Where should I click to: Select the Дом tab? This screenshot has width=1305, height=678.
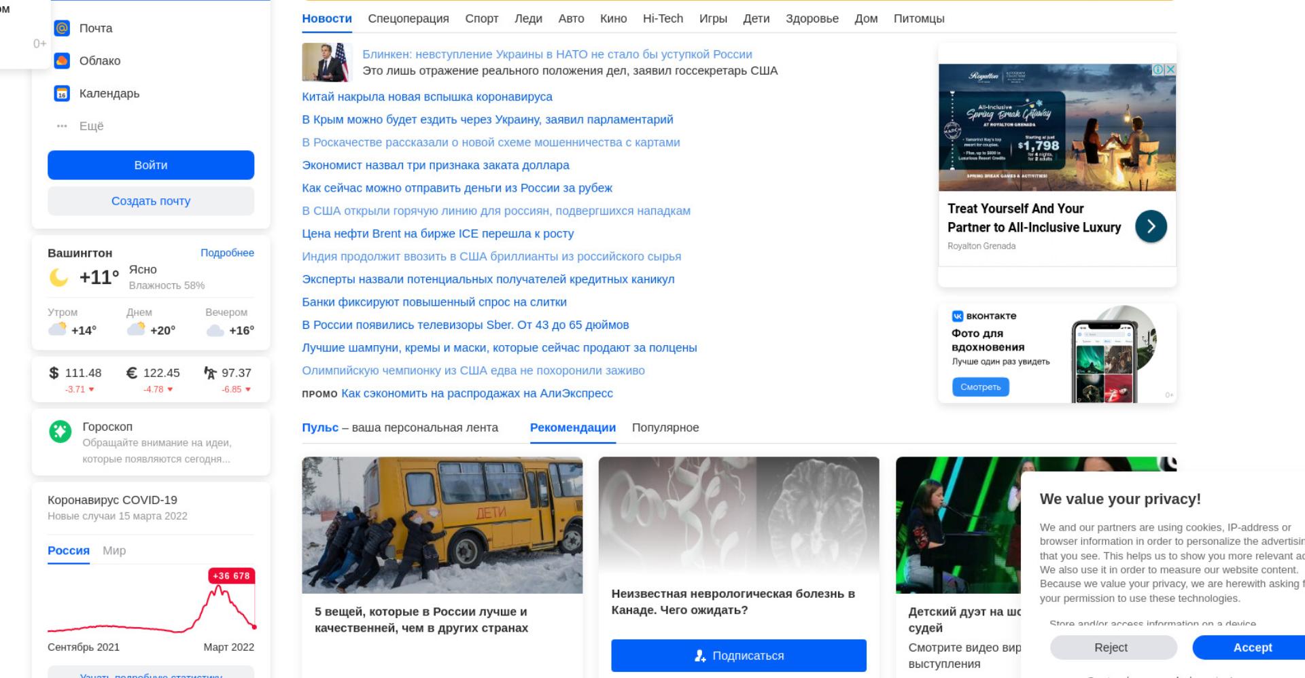866,18
